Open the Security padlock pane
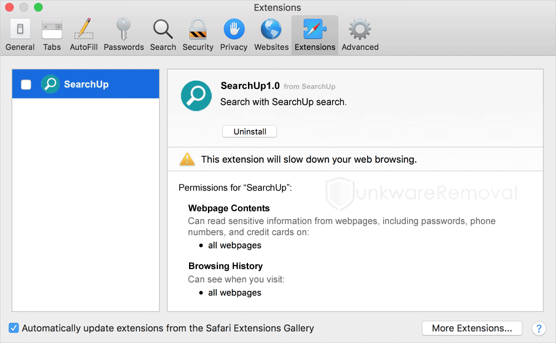This screenshot has width=556, height=343. (198, 35)
